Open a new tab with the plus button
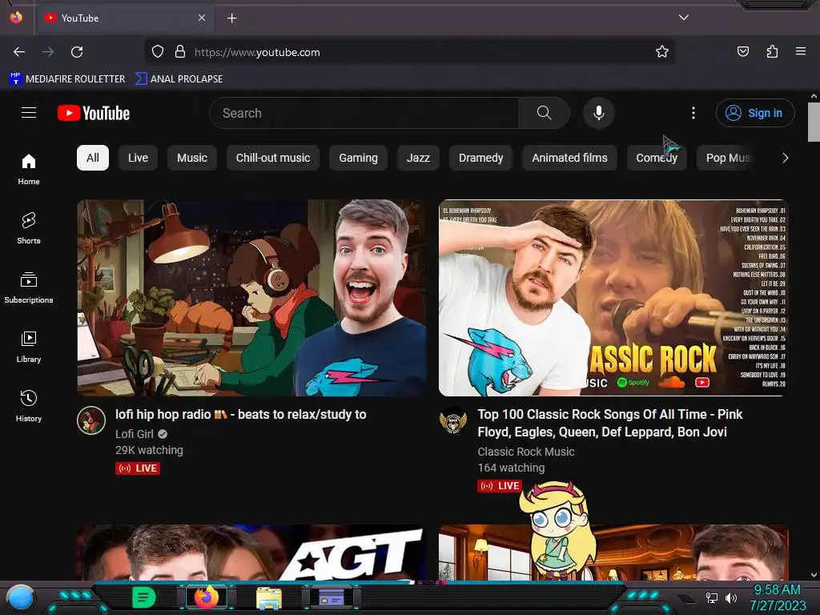 click(x=231, y=18)
